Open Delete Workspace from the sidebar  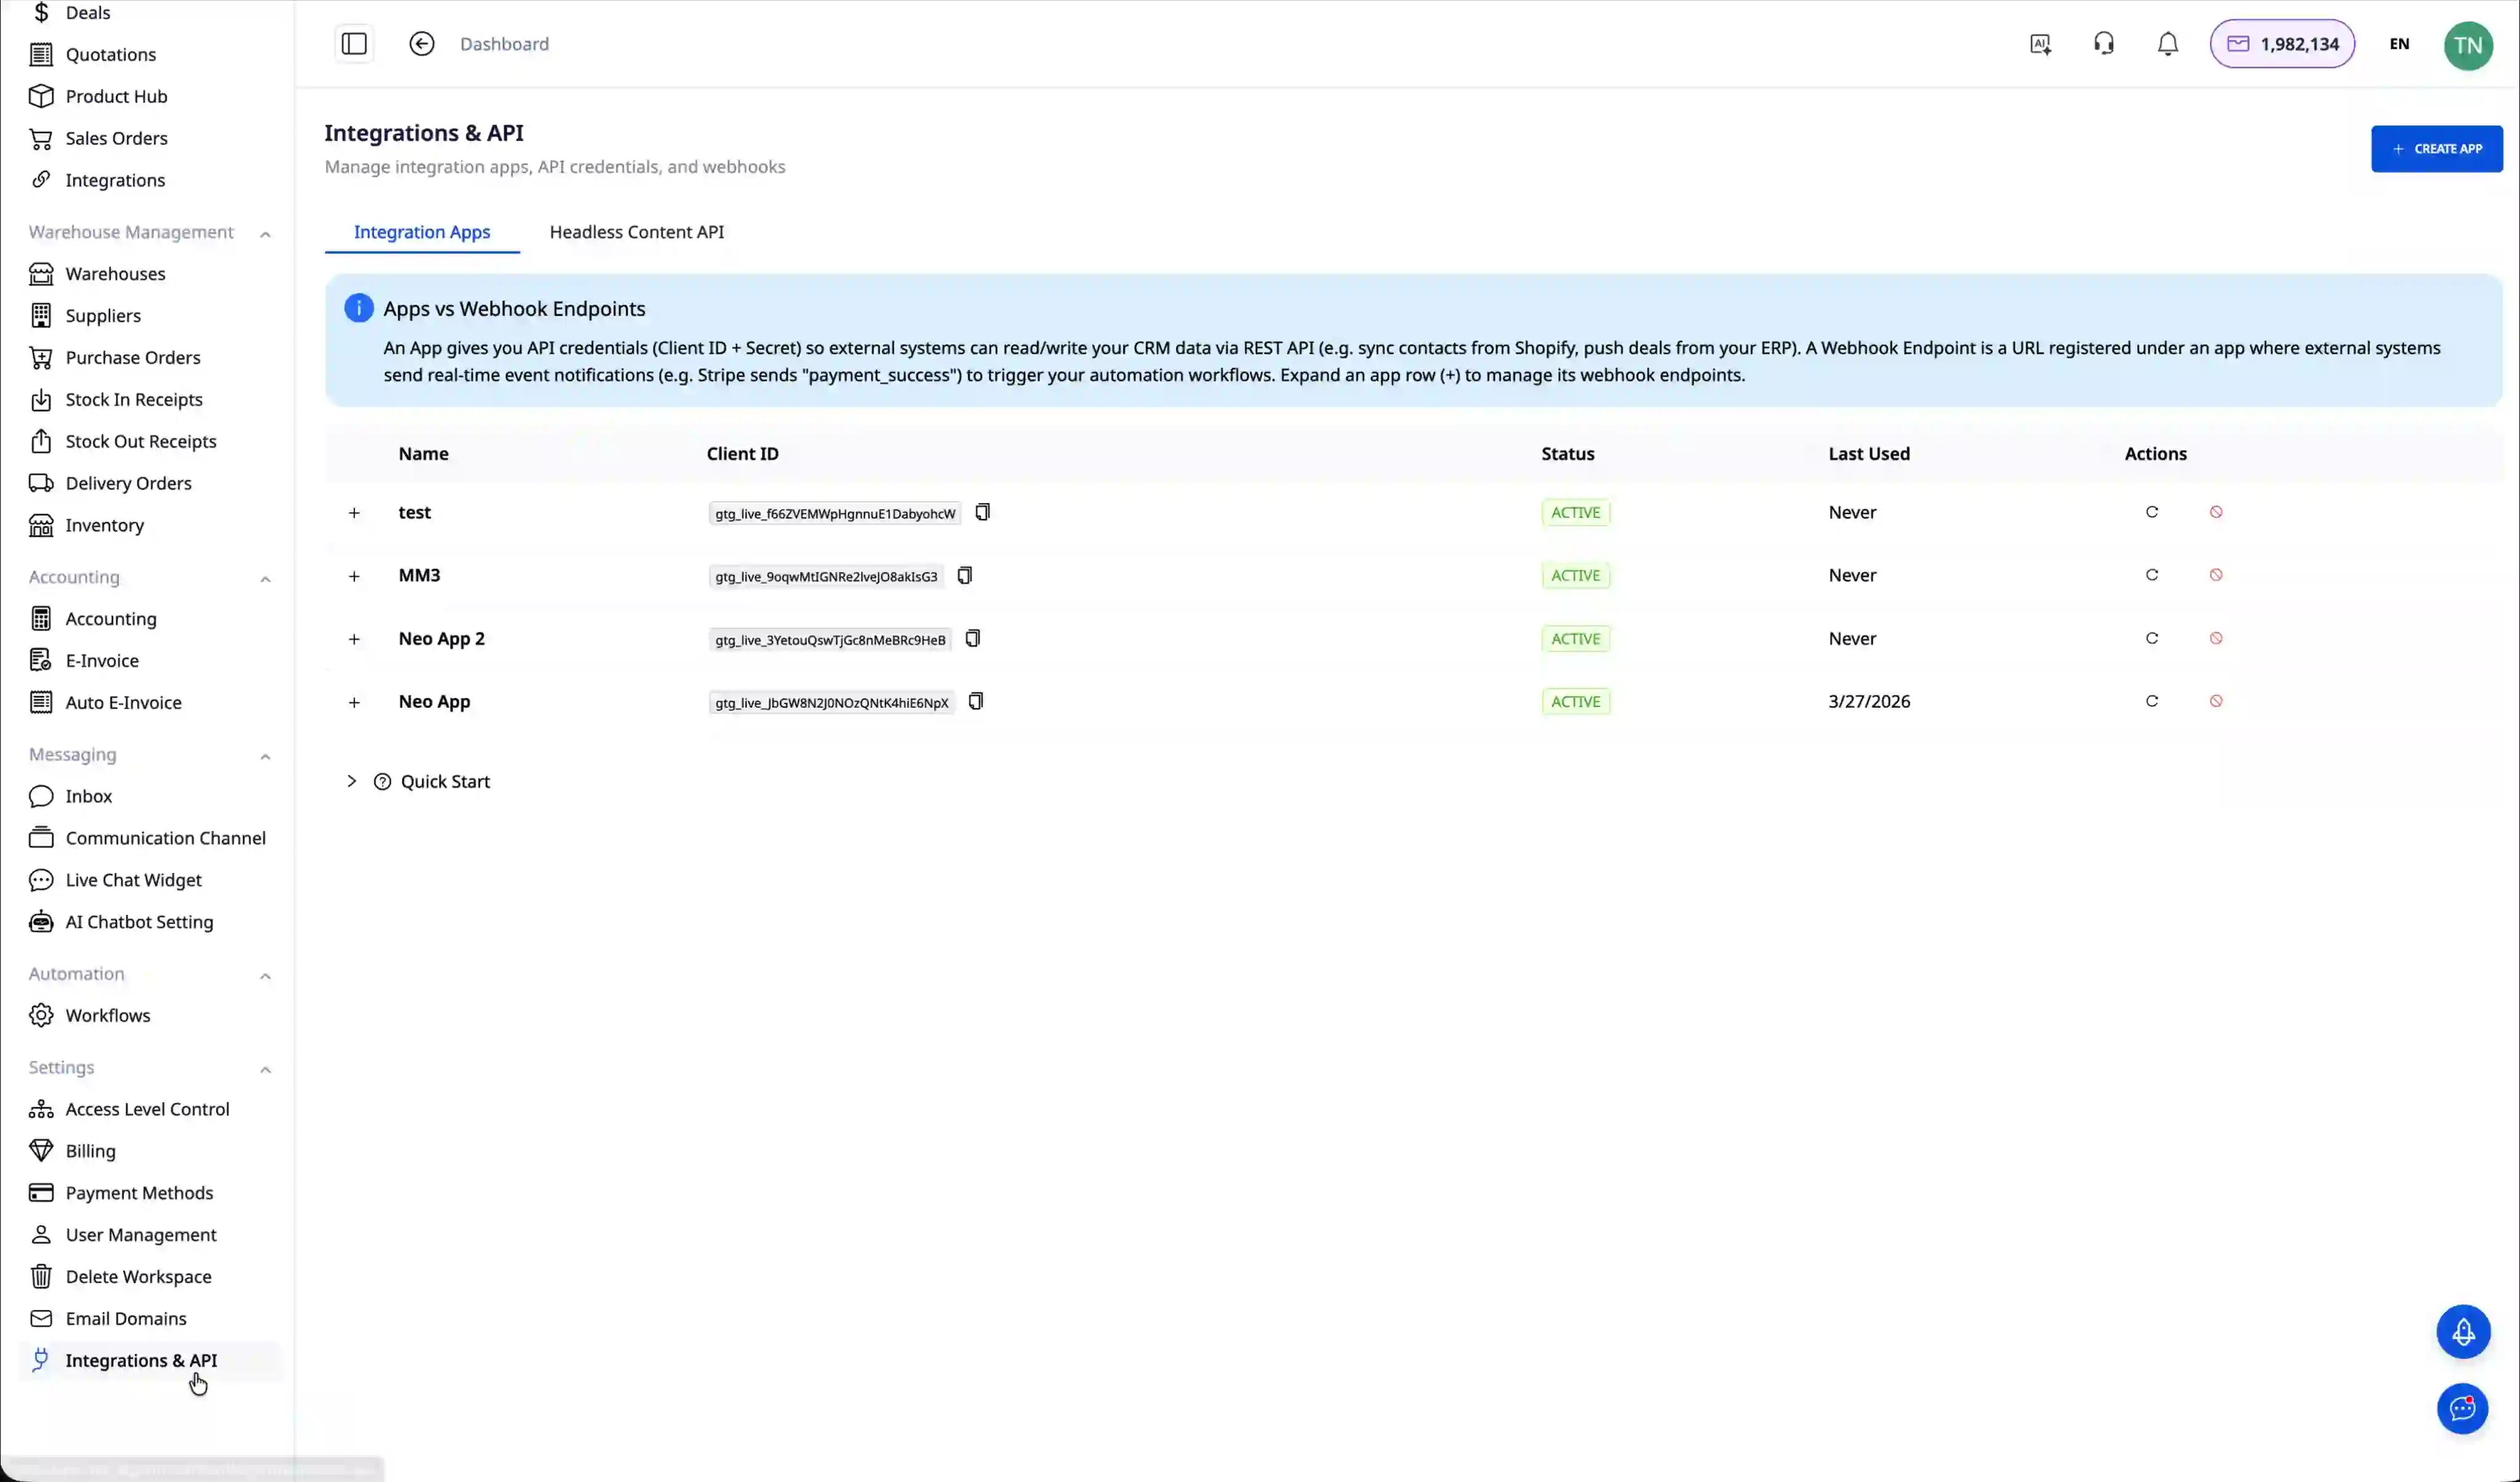pos(138,1277)
